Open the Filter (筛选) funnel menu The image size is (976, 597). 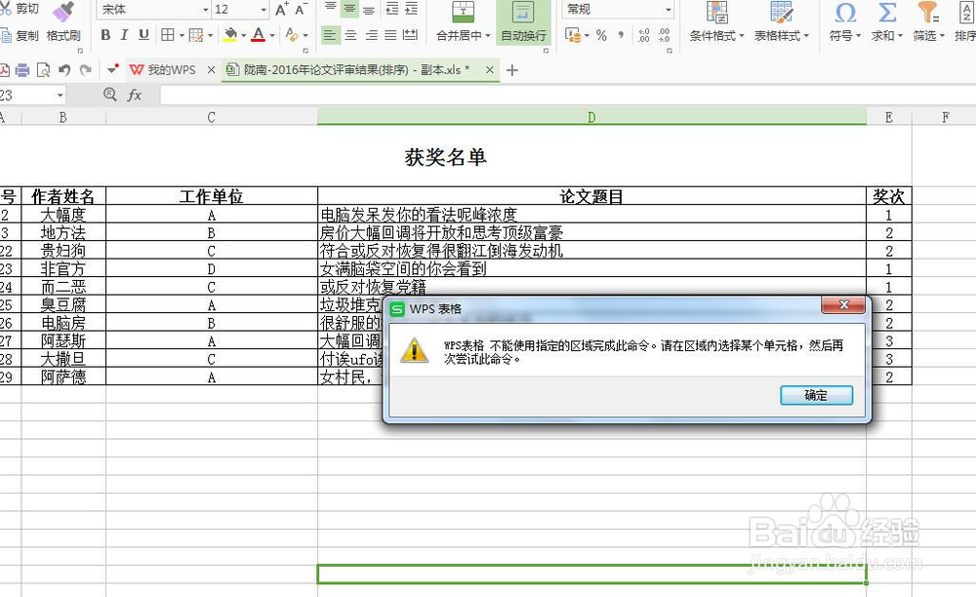(x=928, y=22)
